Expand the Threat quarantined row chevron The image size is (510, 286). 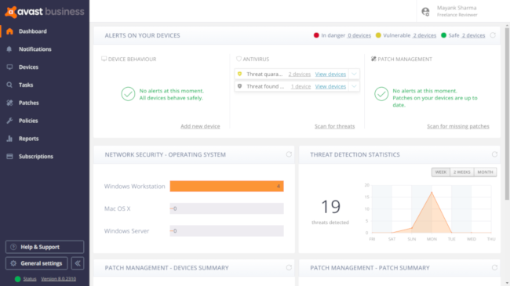pyautogui.click(x=354, y=74)
